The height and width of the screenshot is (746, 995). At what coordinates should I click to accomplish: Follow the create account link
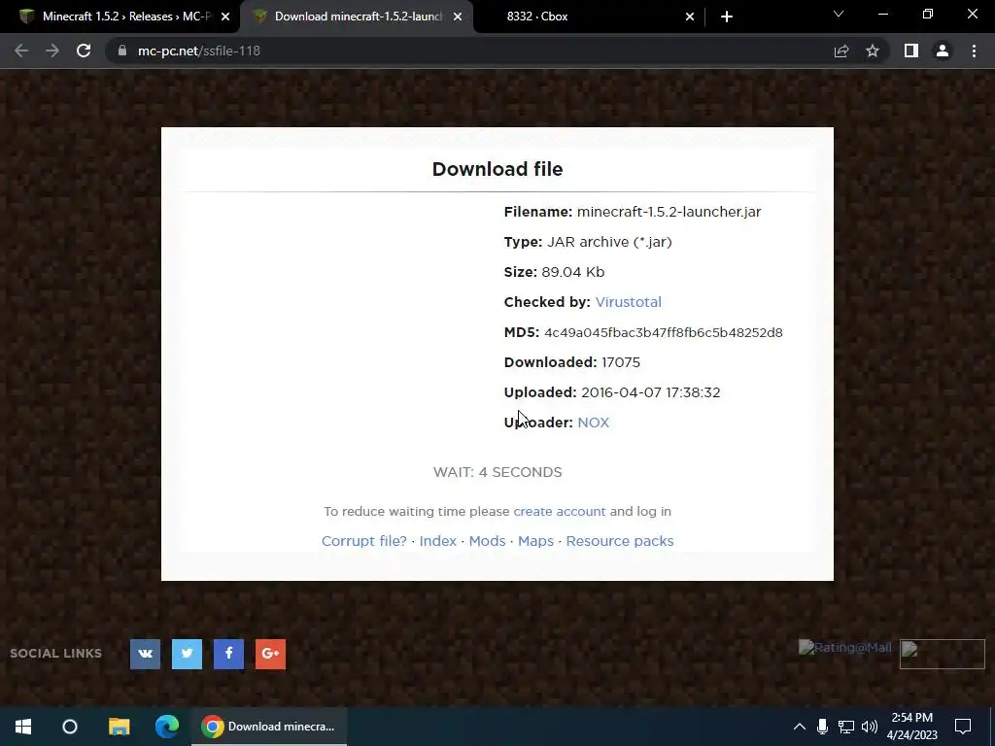[x=559, y=511]
